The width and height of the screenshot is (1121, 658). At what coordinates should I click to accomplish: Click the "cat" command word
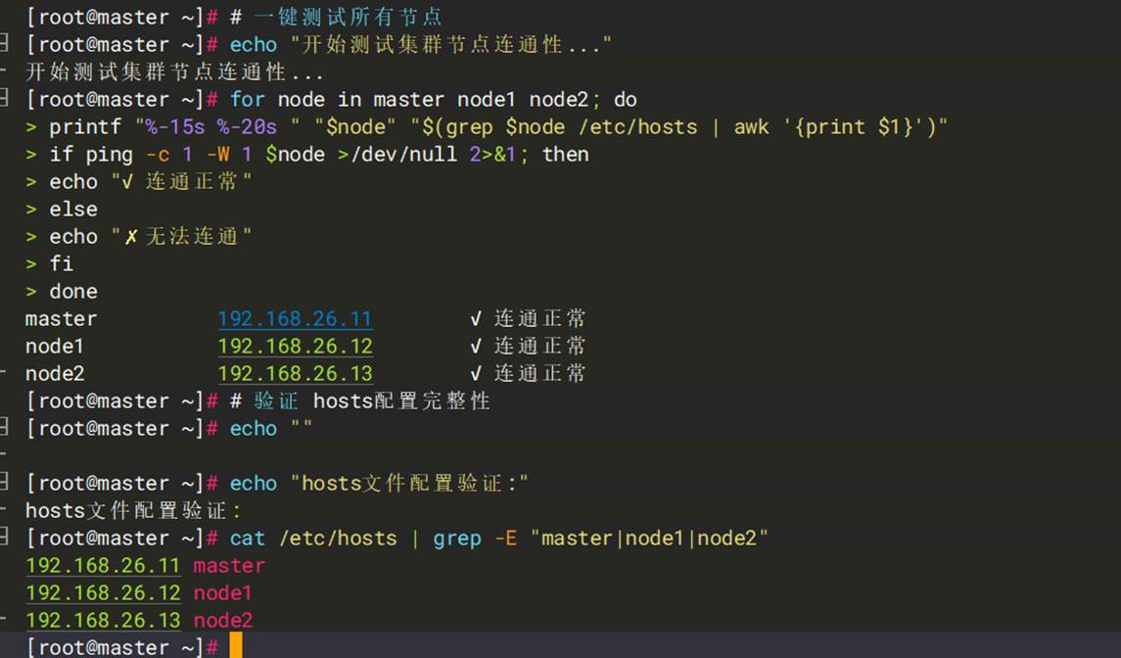coord(248,538)
